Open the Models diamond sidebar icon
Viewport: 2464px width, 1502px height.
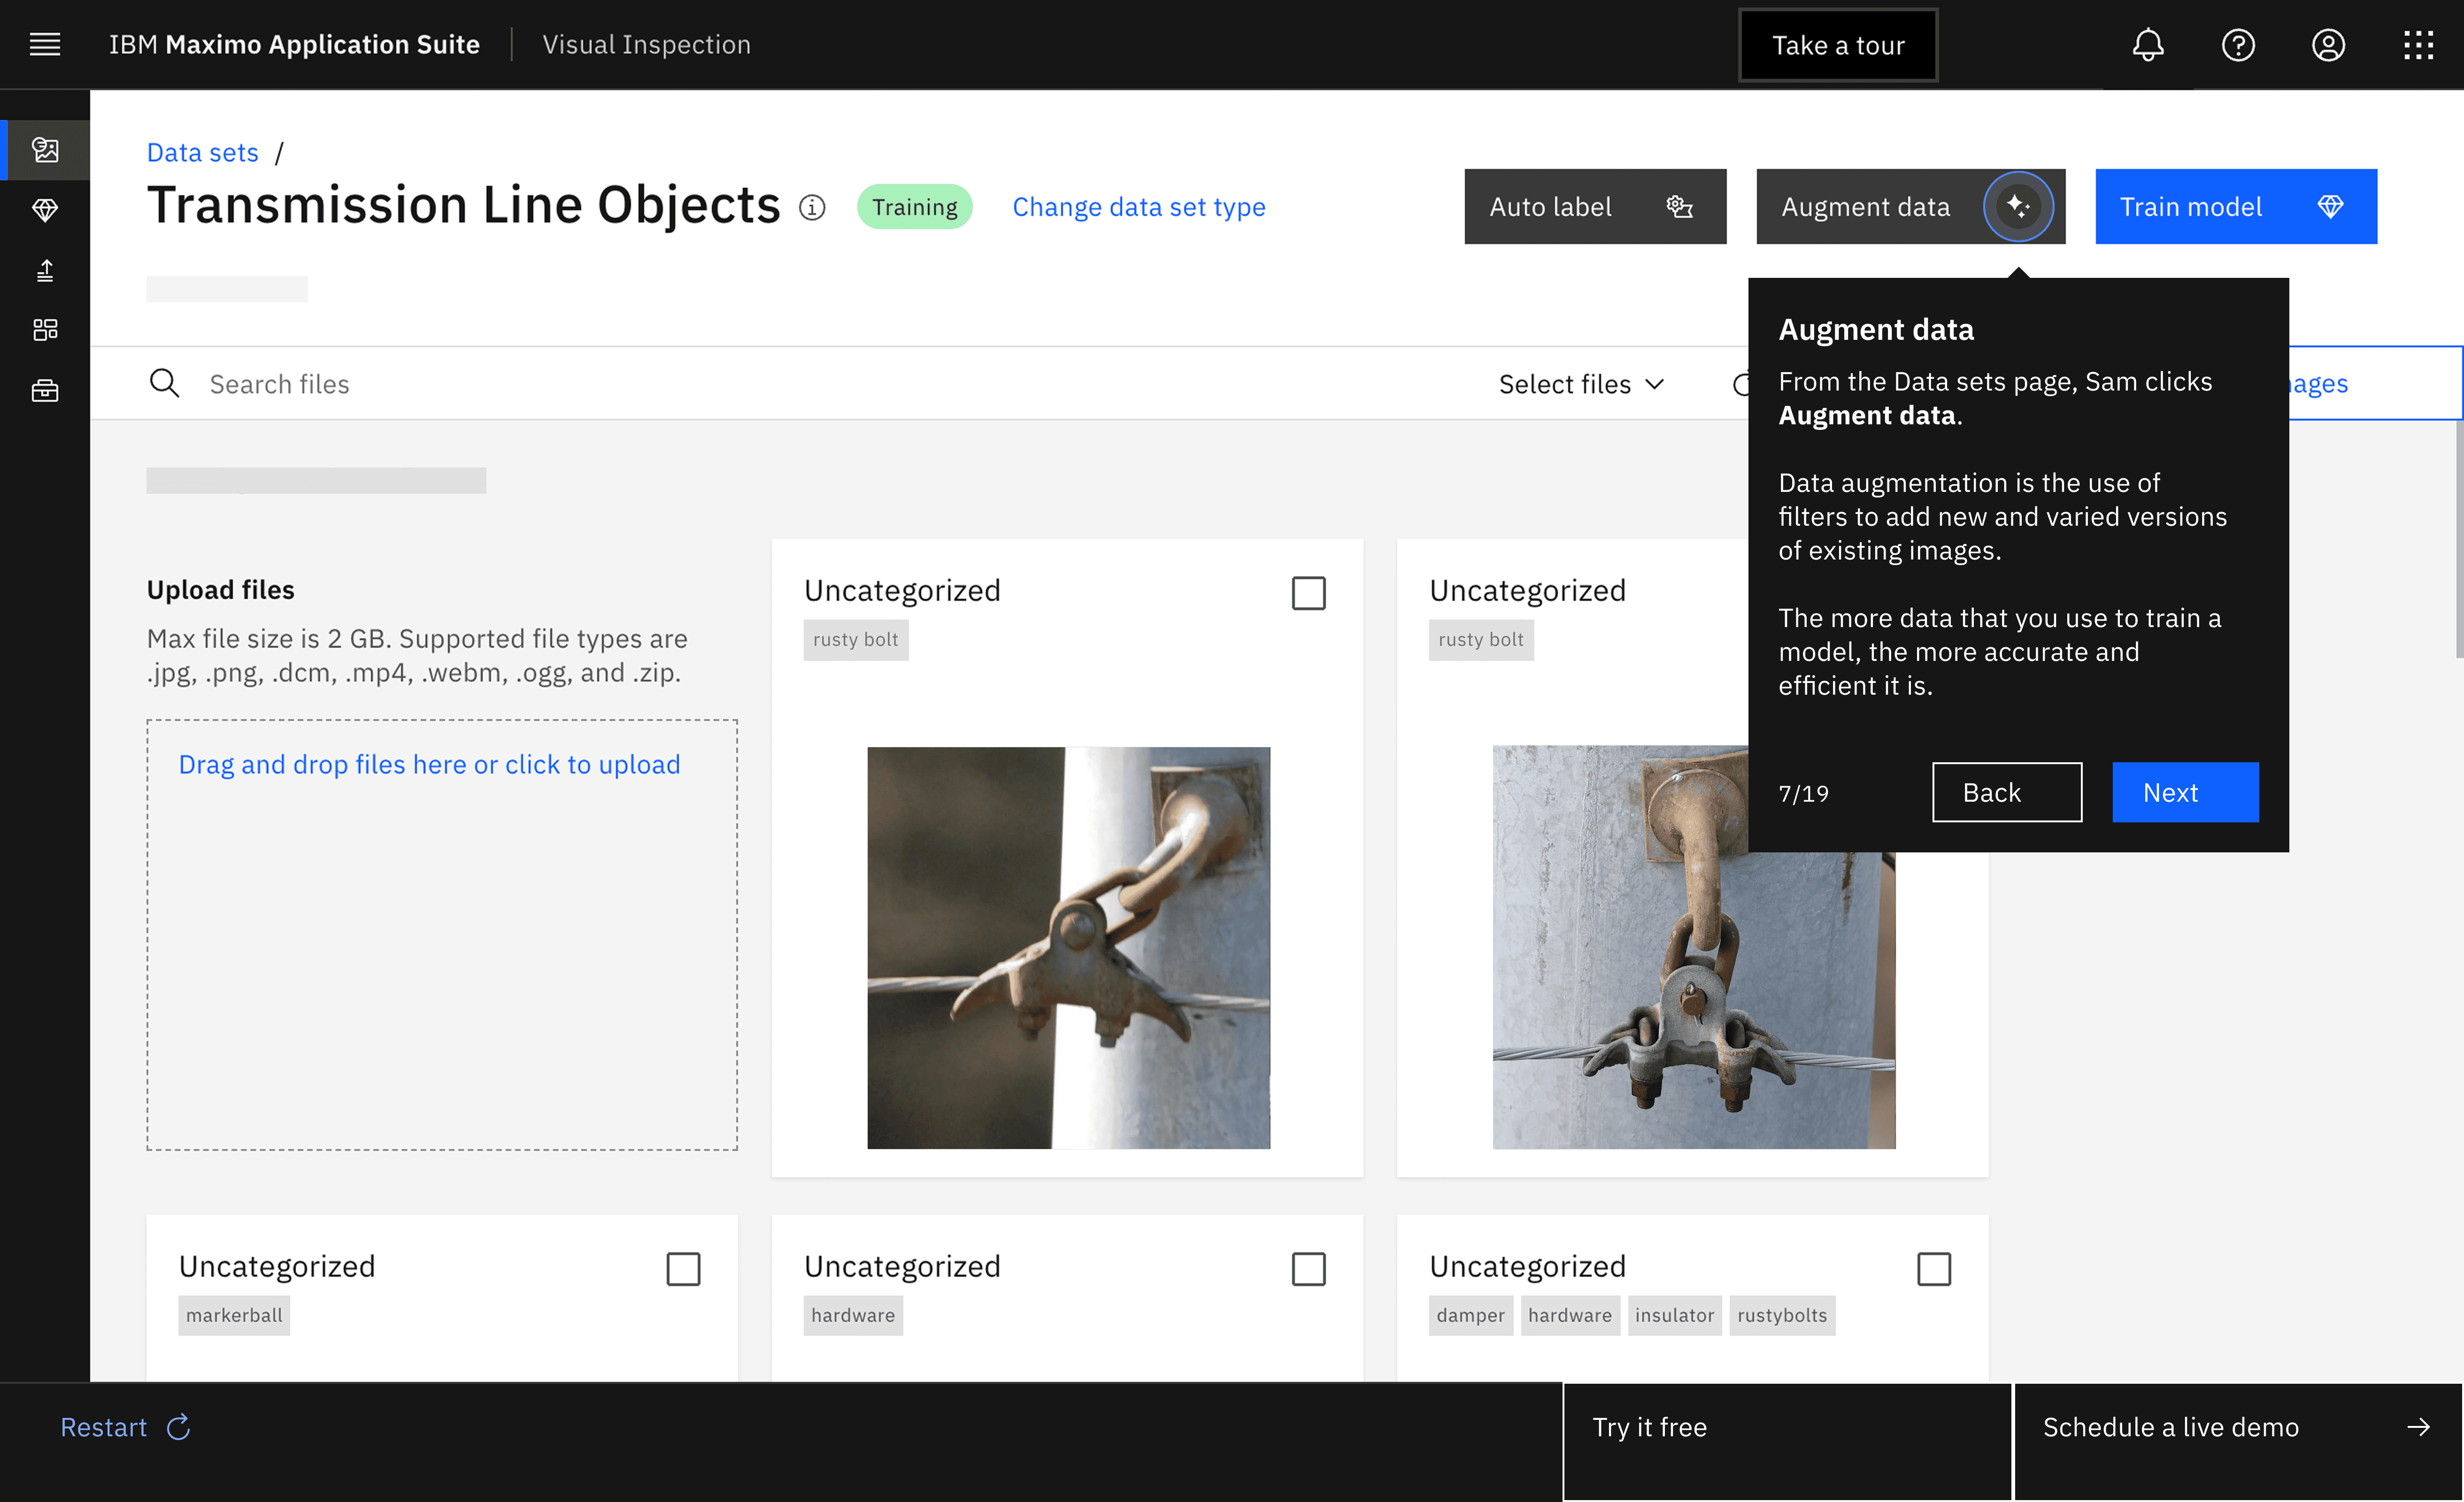(x=45, y=210)
